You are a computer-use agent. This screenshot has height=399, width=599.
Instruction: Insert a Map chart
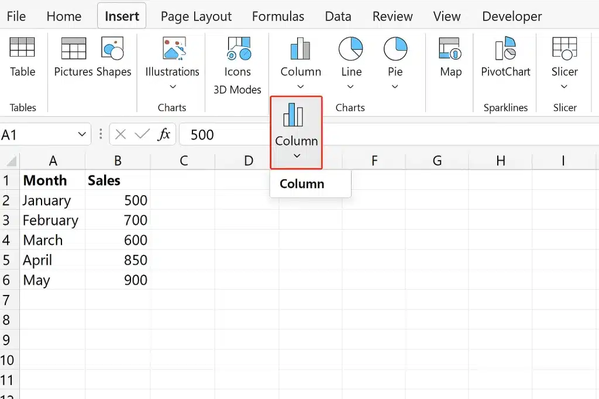click(450, 49)
